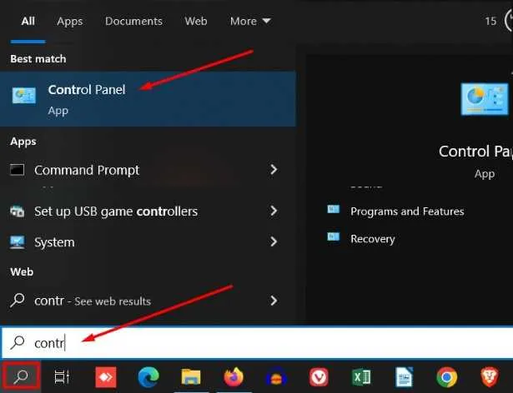This screenshot has height=393, width=513.
Task: Launch Firefox from the taskbar
Action: tap(234, 376)
